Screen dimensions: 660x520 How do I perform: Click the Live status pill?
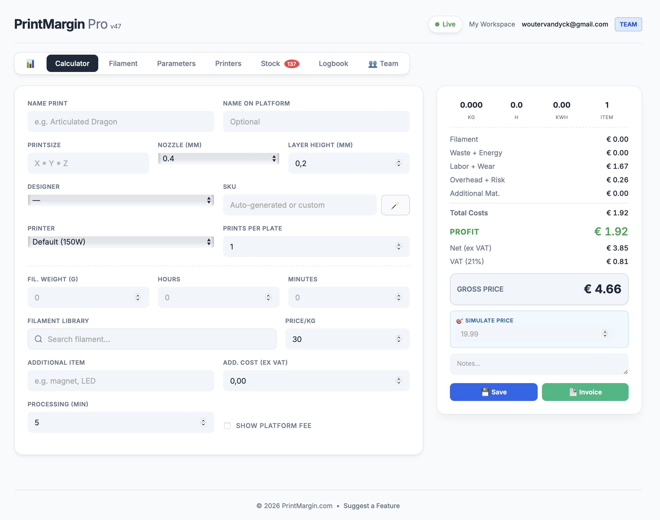[x=445, y=24]
